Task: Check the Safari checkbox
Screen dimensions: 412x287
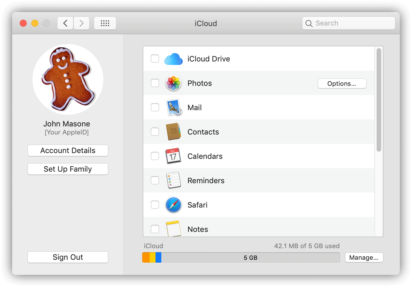Action: click(155, 205)
